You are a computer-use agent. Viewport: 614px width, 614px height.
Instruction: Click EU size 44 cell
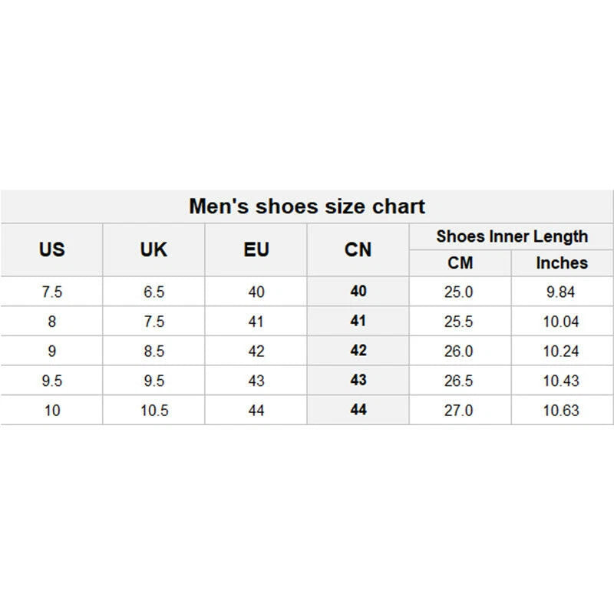[256, 410]
